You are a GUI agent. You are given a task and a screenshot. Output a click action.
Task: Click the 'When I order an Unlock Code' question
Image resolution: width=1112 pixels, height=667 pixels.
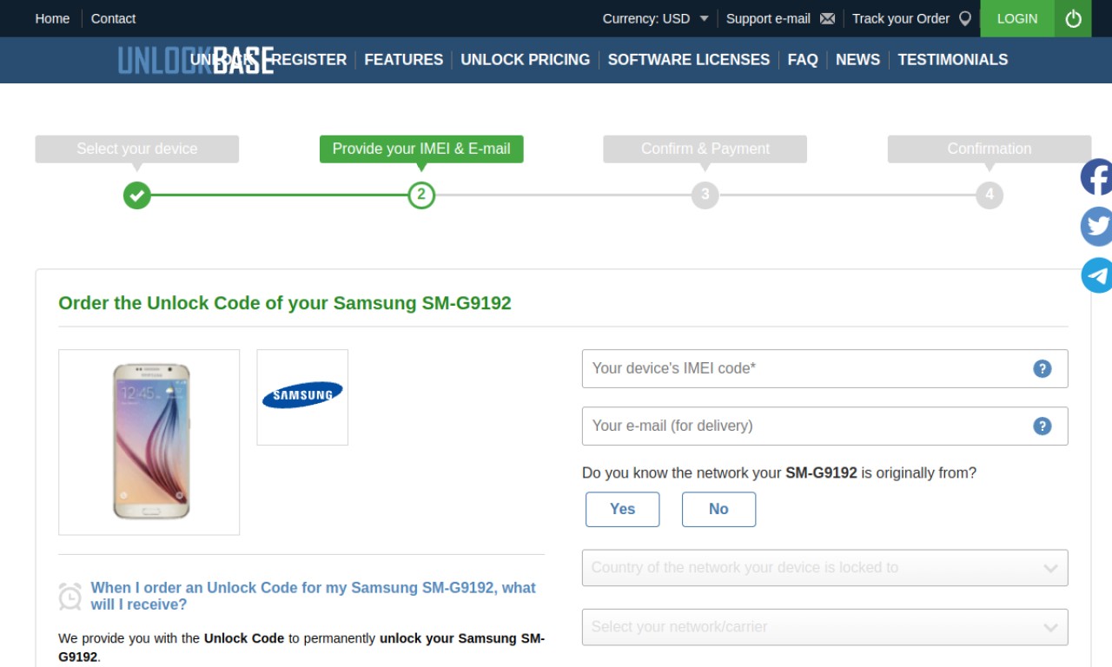coord(313,596)
